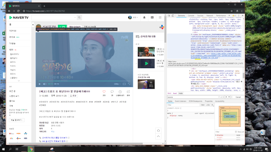Open the previous playlist 4화 thumbnail
The height and width of the screenshot is (152, 271).
coord(146,84)
